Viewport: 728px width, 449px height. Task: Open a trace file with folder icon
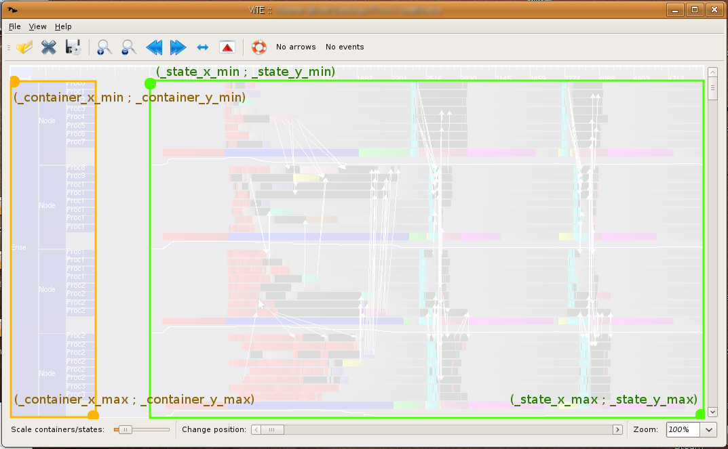pyautogui.click(x=25, y=47)
